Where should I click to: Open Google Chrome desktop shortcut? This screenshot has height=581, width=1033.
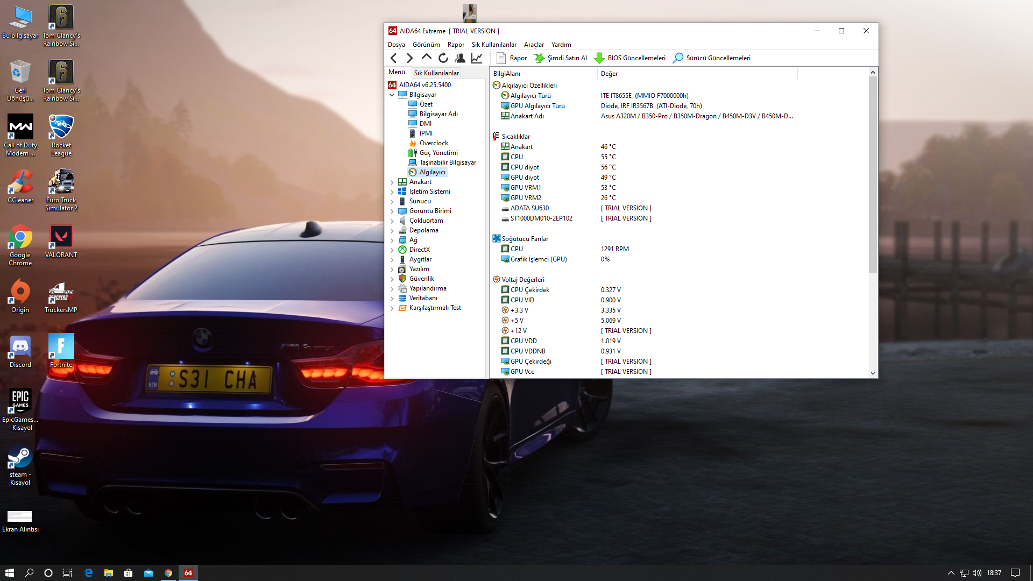click(x=20, y=245)
